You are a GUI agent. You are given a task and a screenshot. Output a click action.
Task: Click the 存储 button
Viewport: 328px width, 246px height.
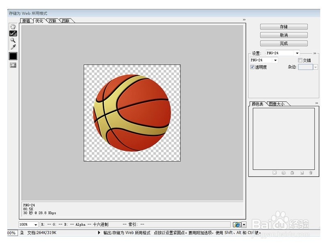(x=284, y=27)
